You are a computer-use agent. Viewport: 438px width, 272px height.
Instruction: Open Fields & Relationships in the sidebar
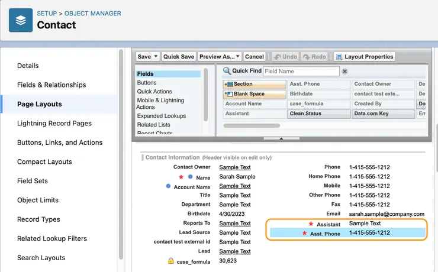[x=51, y=85]
